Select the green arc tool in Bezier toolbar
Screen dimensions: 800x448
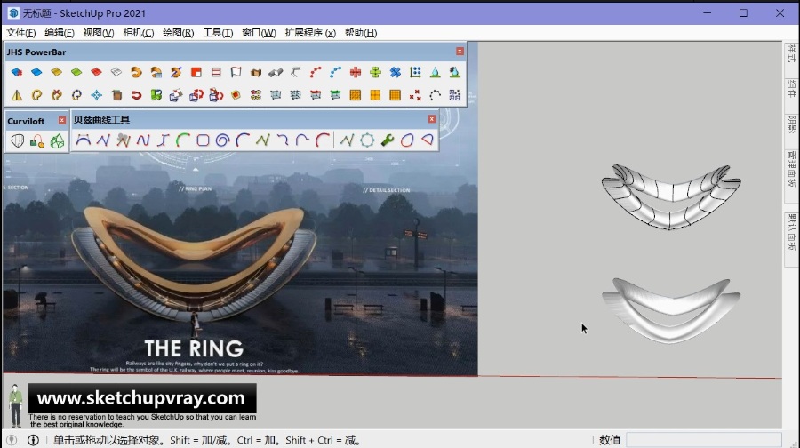182,140
